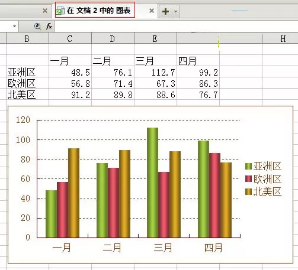Click the red 欧洲区 bar for 四月
The width and height of the screenshot is (298, 270).
214,196
